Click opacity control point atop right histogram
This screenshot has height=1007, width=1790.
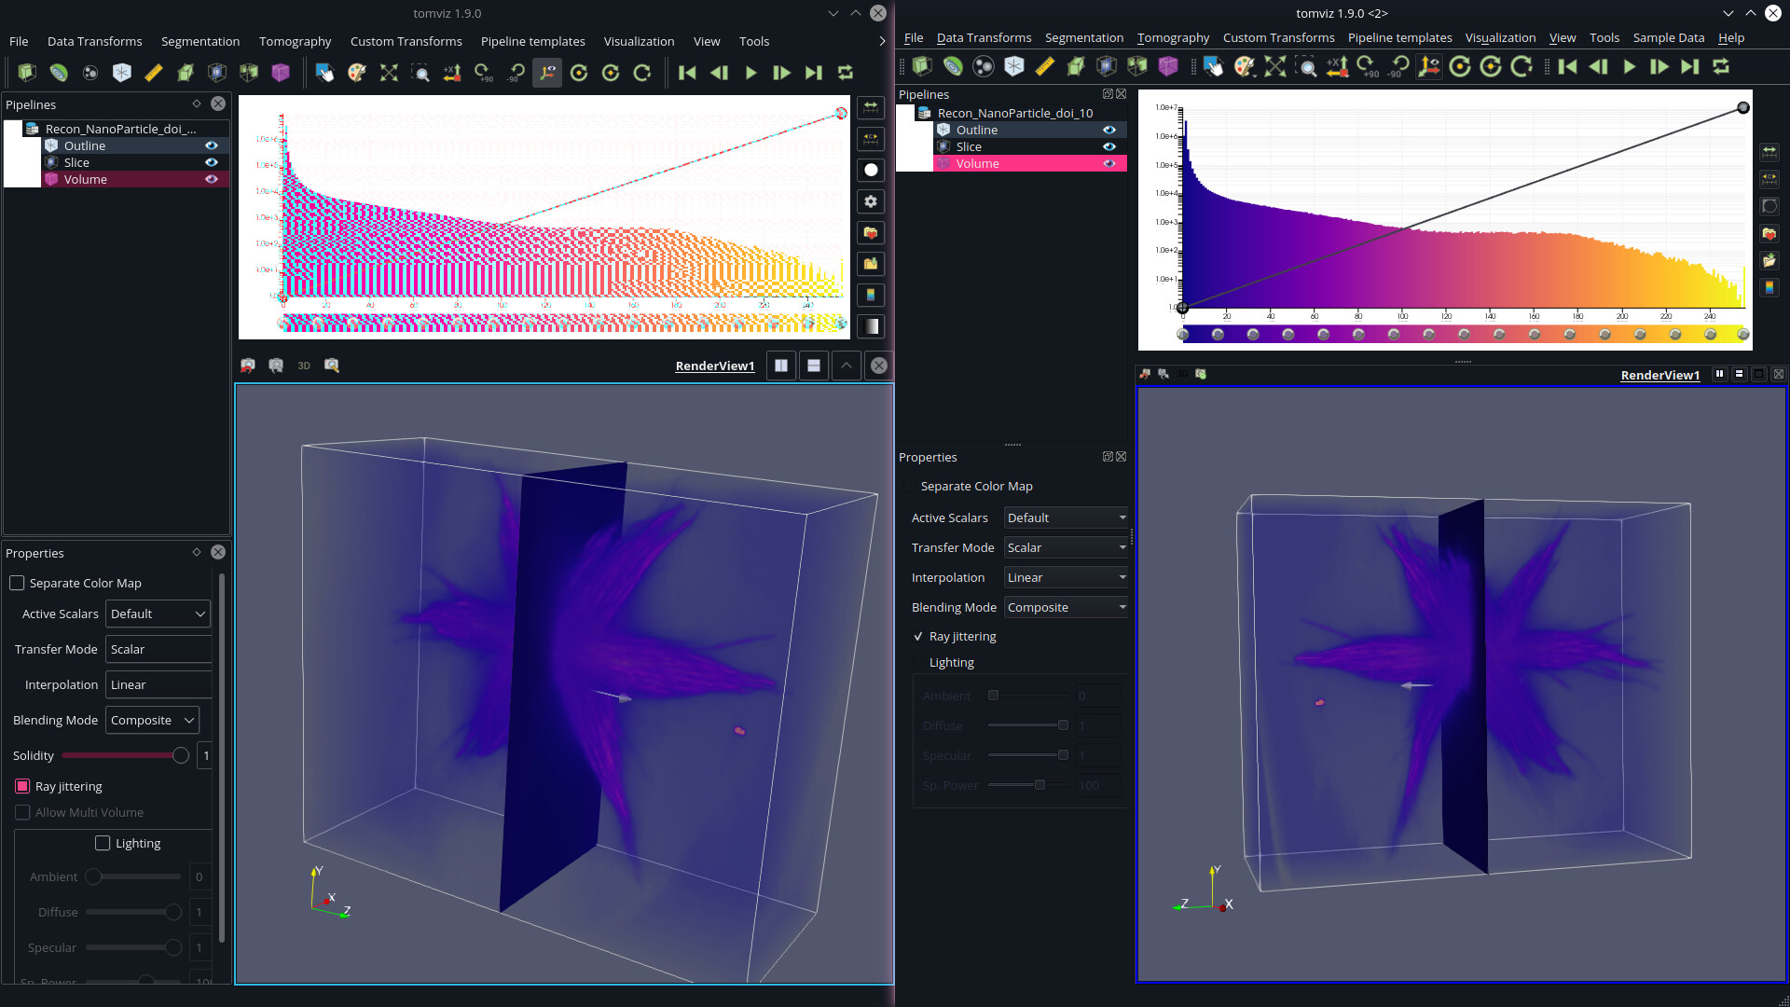(x=1743, y=108)
